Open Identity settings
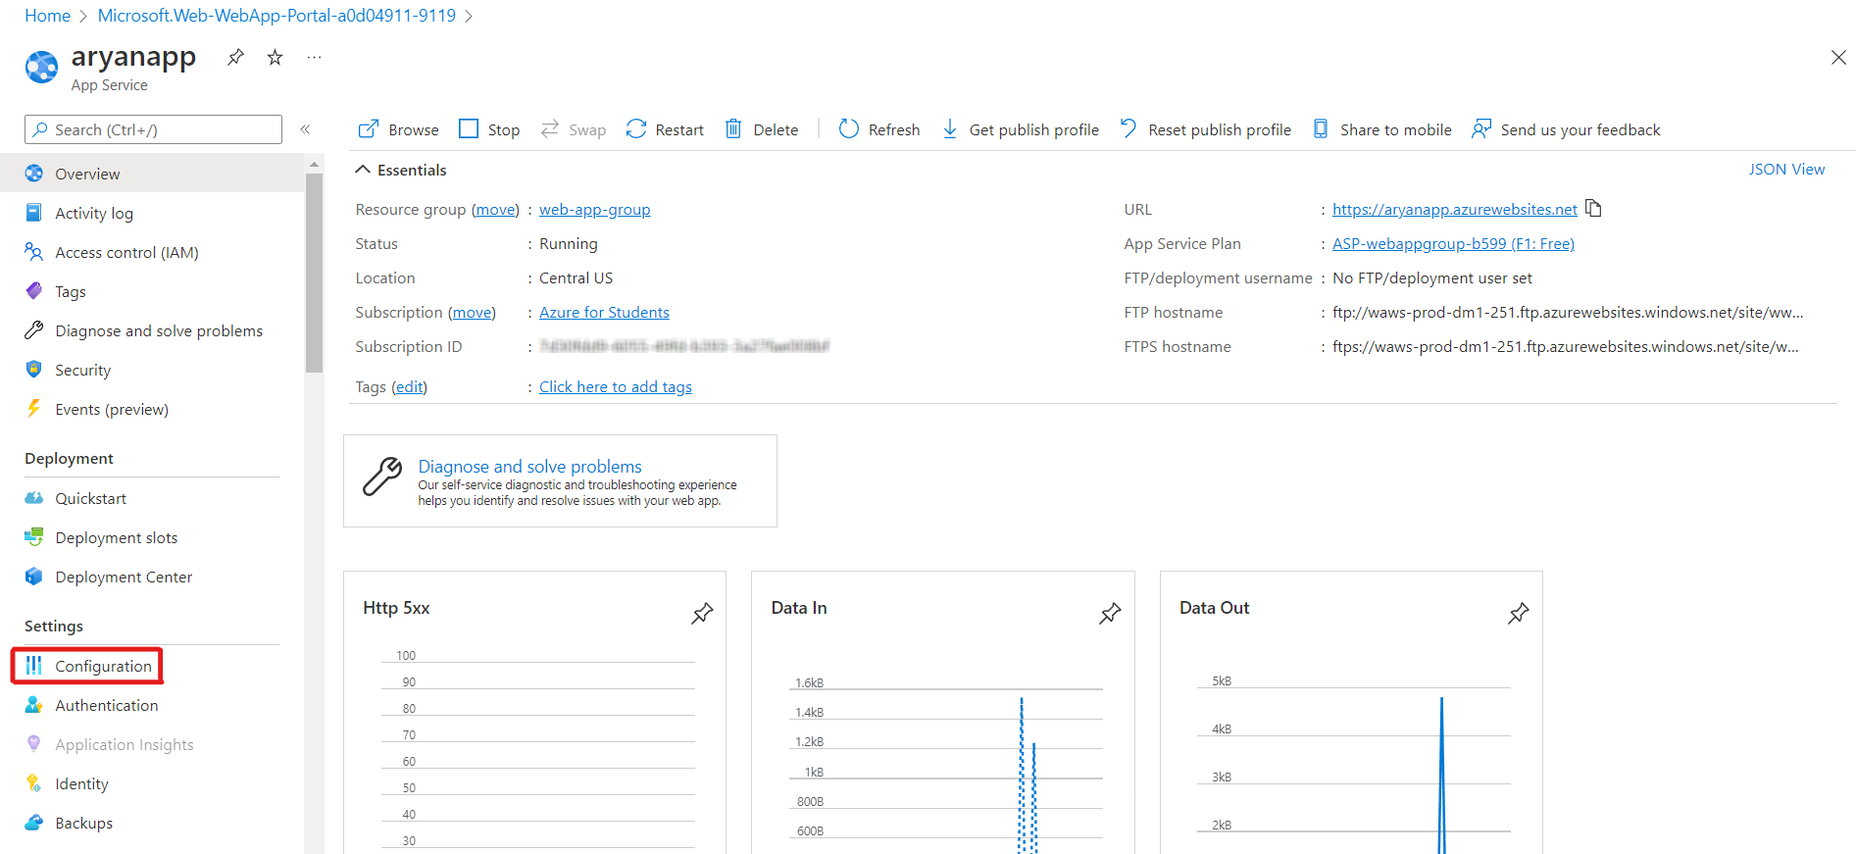Screen dimensions: 1856x854 point(152,783)
